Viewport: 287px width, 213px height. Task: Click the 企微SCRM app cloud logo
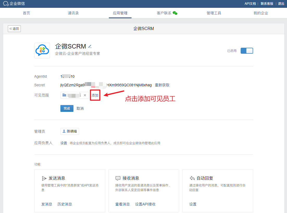tap(42, 50)
